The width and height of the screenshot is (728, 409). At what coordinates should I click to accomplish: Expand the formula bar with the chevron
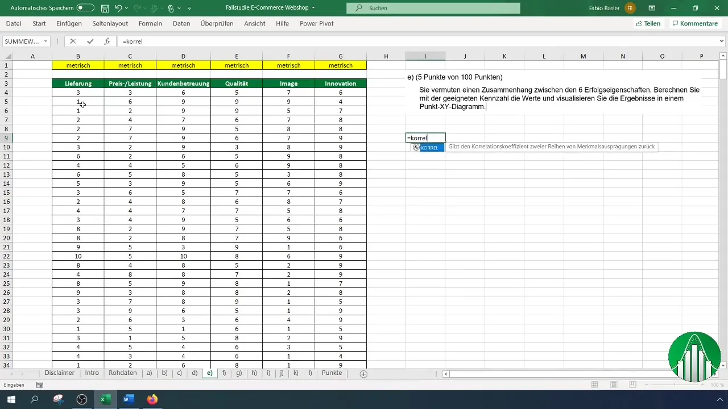[x=722, y=41]
